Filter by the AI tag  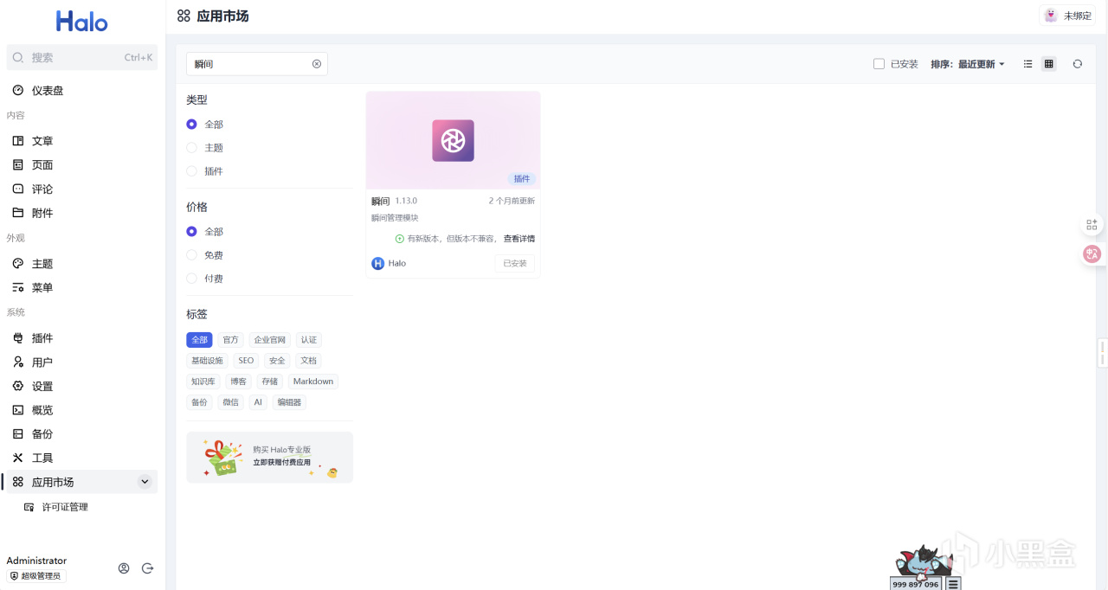point(258,402)
